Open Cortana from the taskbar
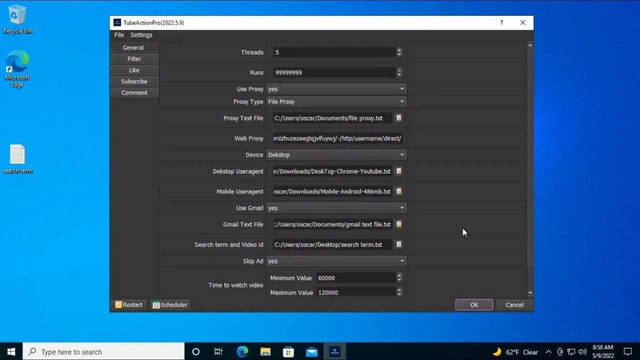640x360 pixels. tap(195, 351)
